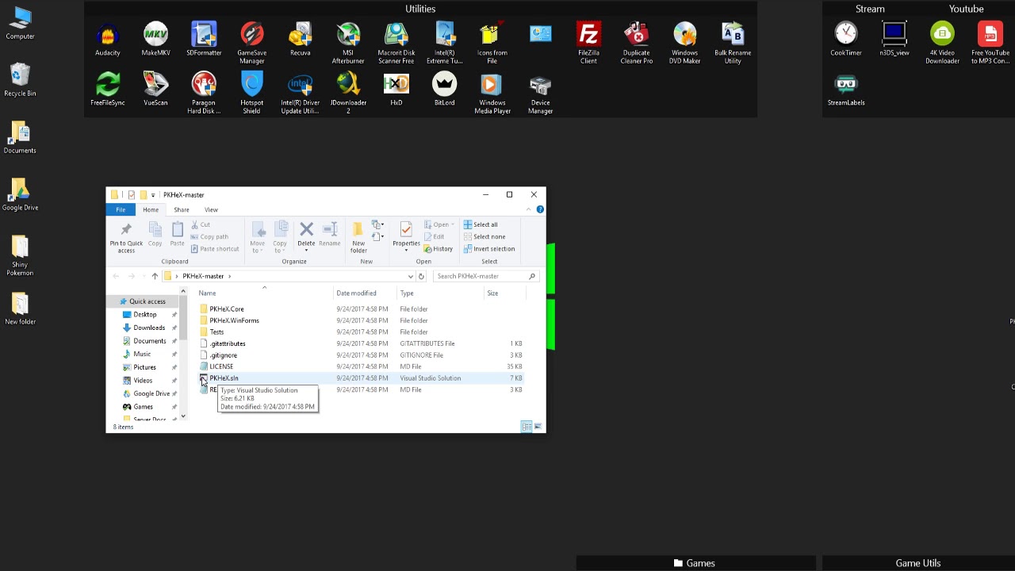The height and width of the screenshot is (571, 1015).
Task: Launch Windows Media Player
Action: pos(492,94)
